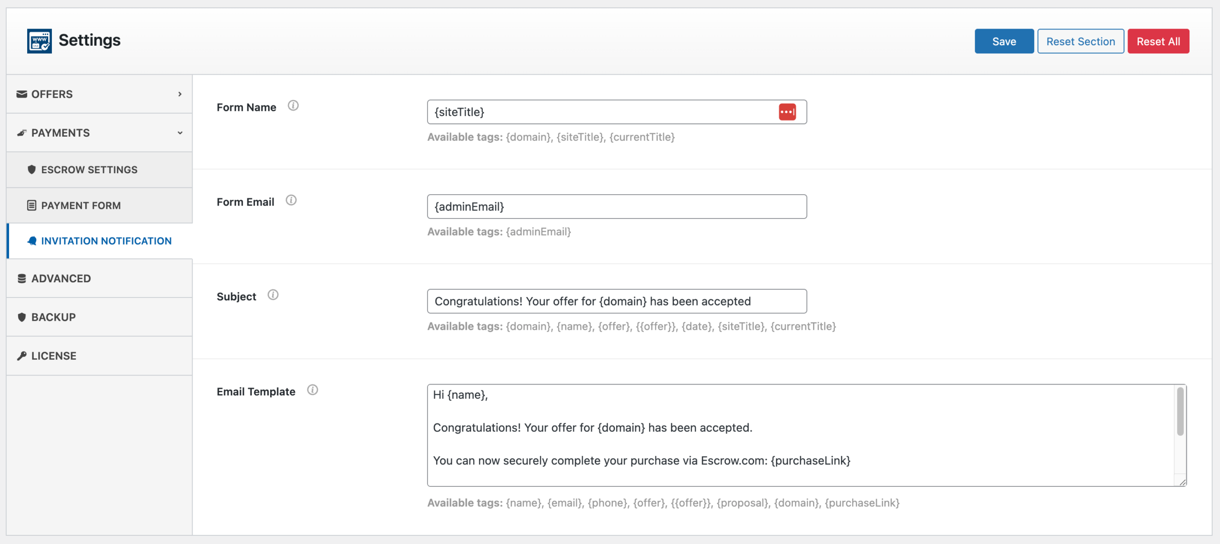1220x544 pixels.
Task: Click the bell icon for Invitation Notification
Action: [x=32, y=241]
